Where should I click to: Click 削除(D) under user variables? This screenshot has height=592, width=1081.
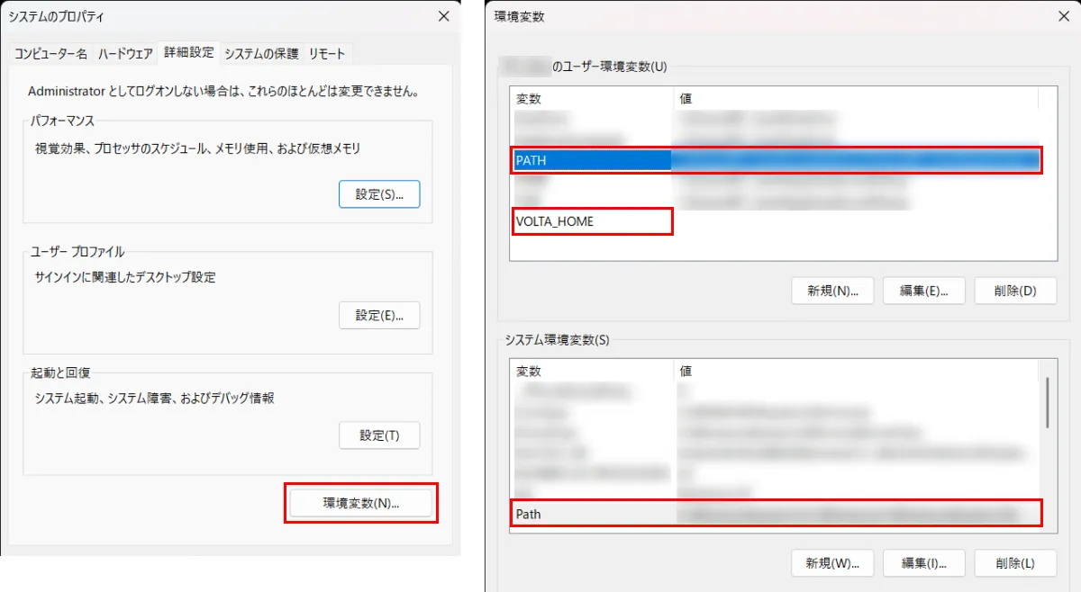coord(1015,291)
